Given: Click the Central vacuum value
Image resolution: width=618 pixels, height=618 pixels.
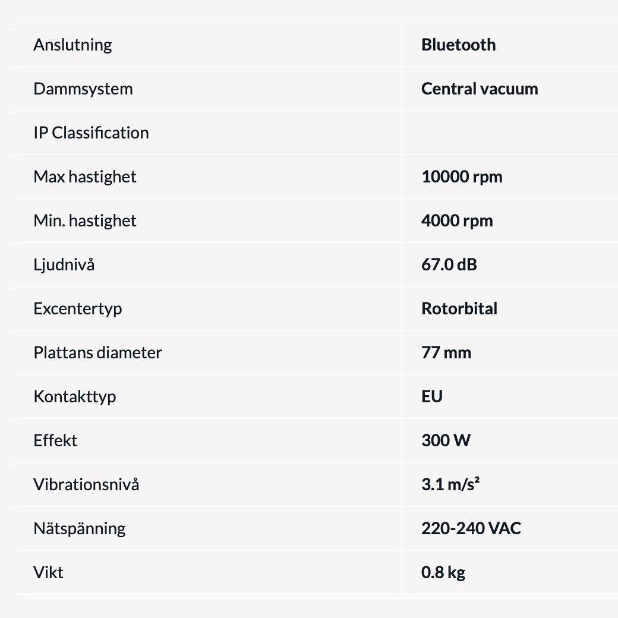Looking at the screenshot, I should point(480,89).
